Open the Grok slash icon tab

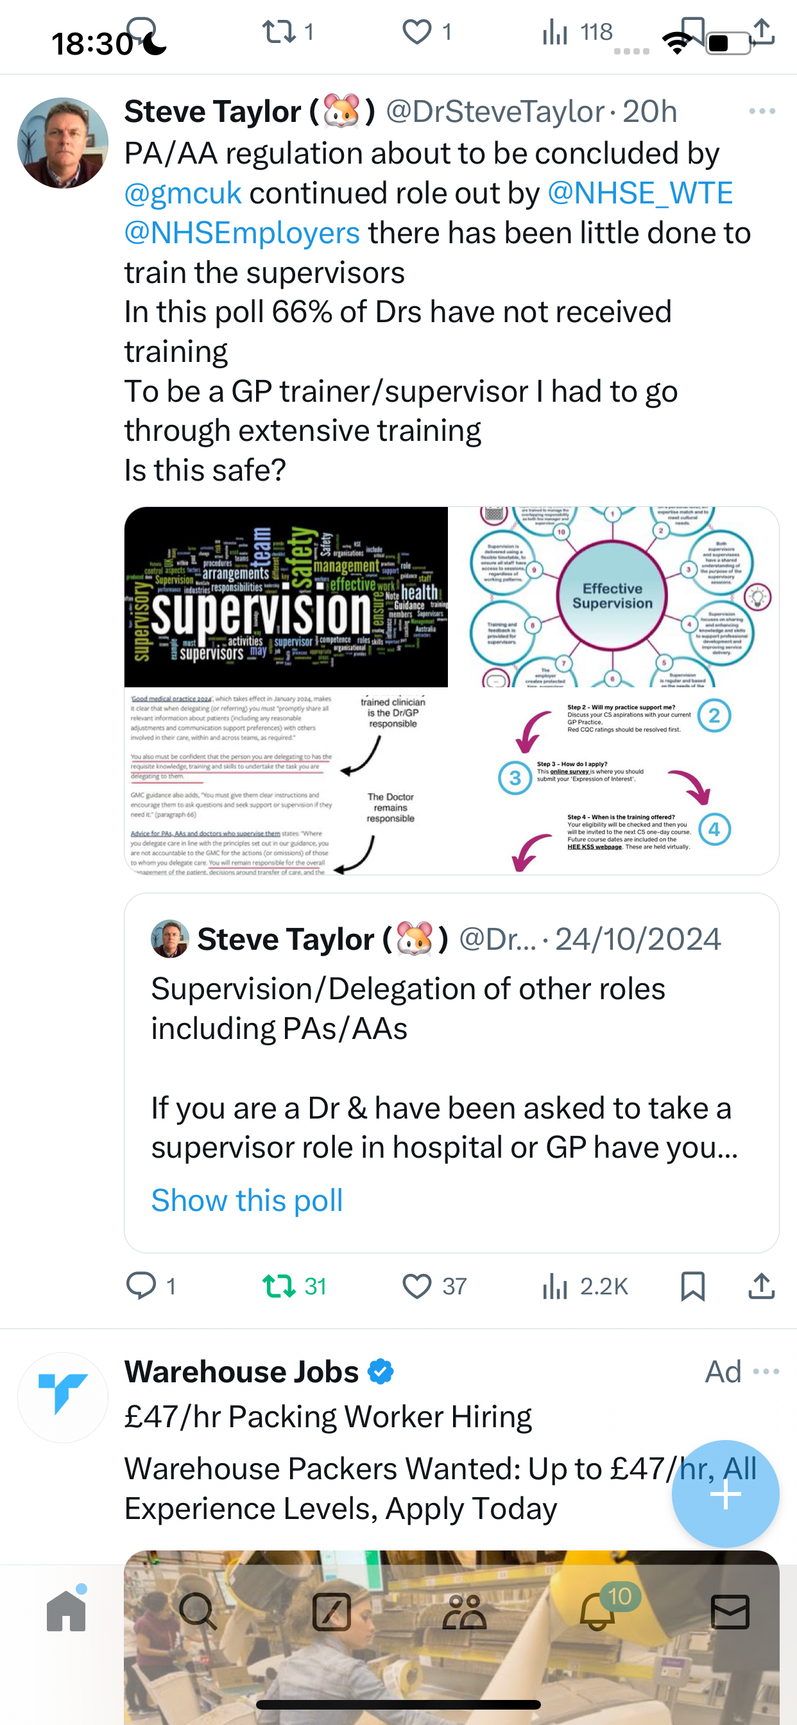[x=332, y=1611]
